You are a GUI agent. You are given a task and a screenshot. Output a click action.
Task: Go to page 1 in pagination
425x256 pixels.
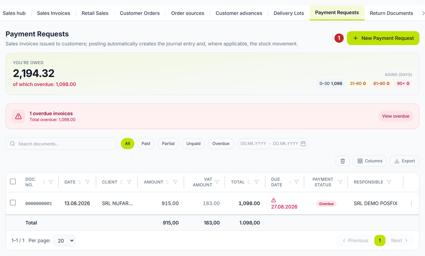[x=380, y=240]
